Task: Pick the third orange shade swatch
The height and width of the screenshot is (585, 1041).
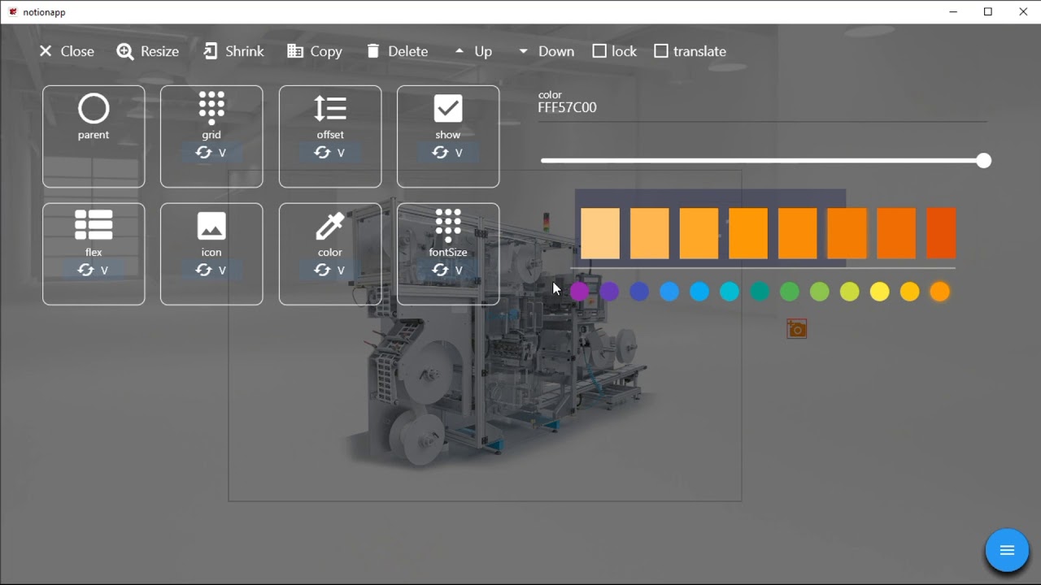Action: point(699,234)
